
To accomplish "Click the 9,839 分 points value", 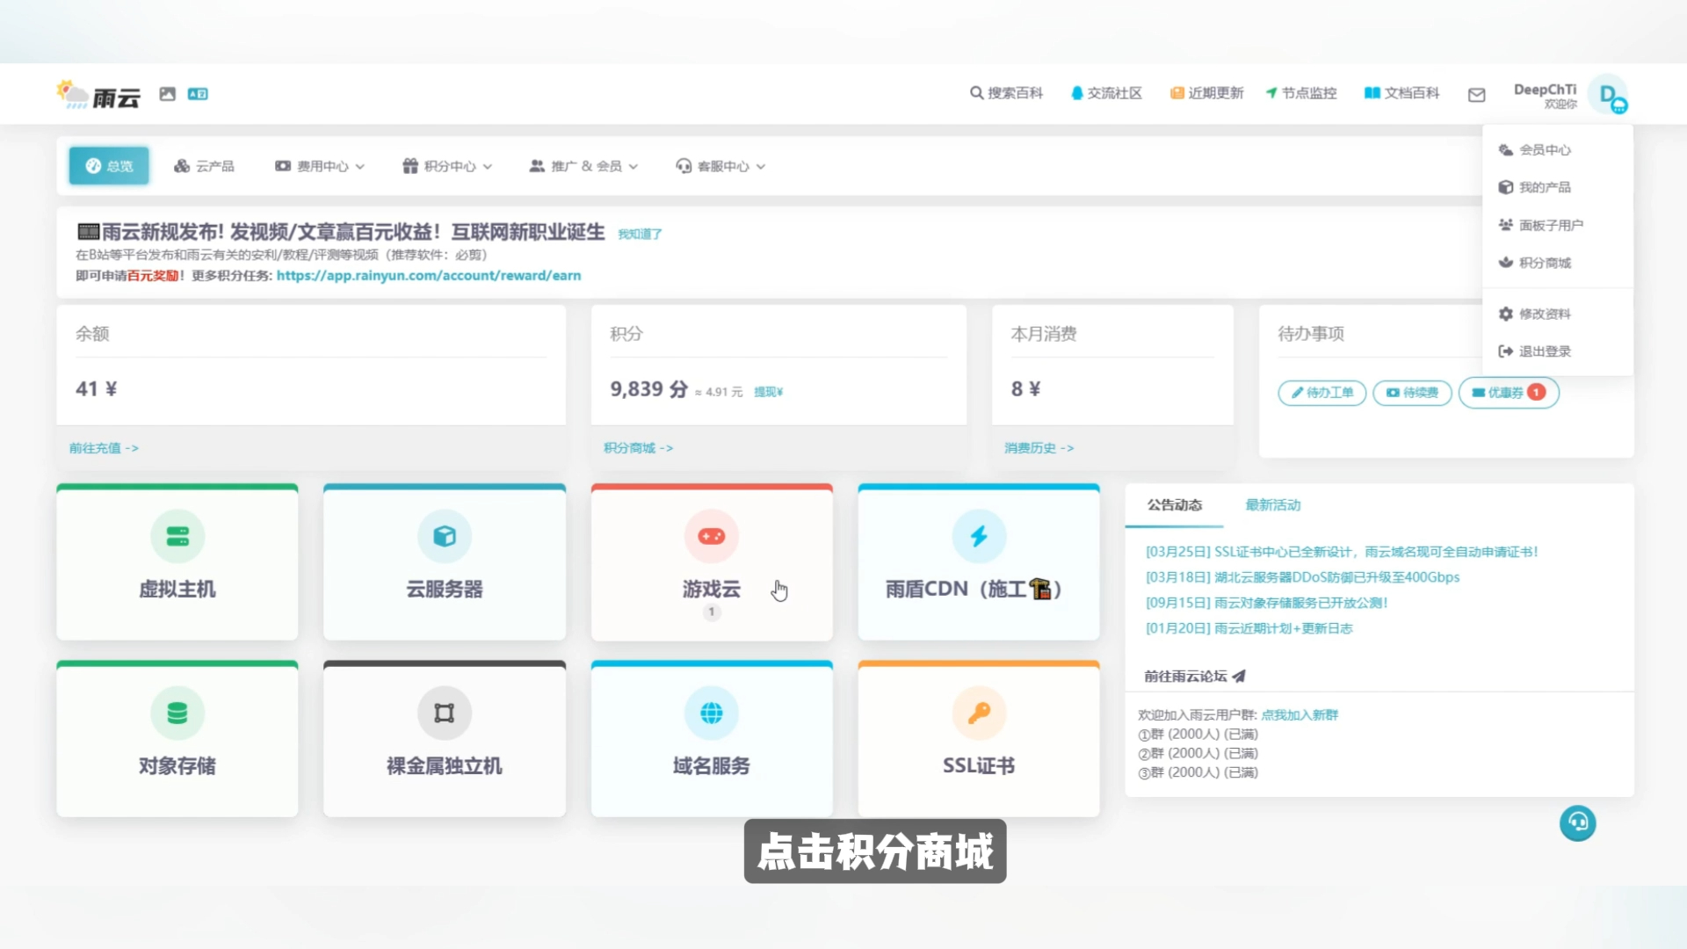I will (x=648, y=389).
